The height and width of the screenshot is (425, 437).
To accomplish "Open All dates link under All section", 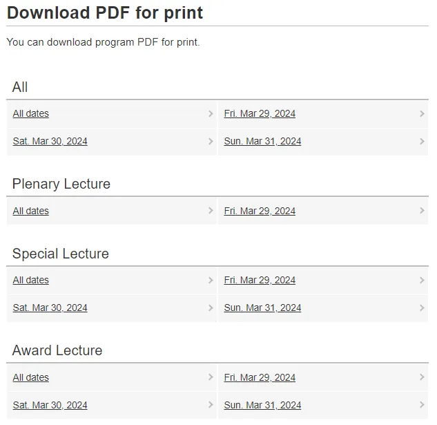I will point(31,114).
